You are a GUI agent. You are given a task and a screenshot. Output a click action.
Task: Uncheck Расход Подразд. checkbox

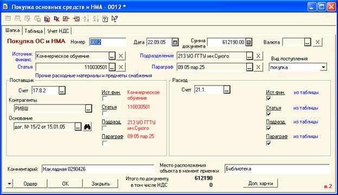(x=269, y=128)
